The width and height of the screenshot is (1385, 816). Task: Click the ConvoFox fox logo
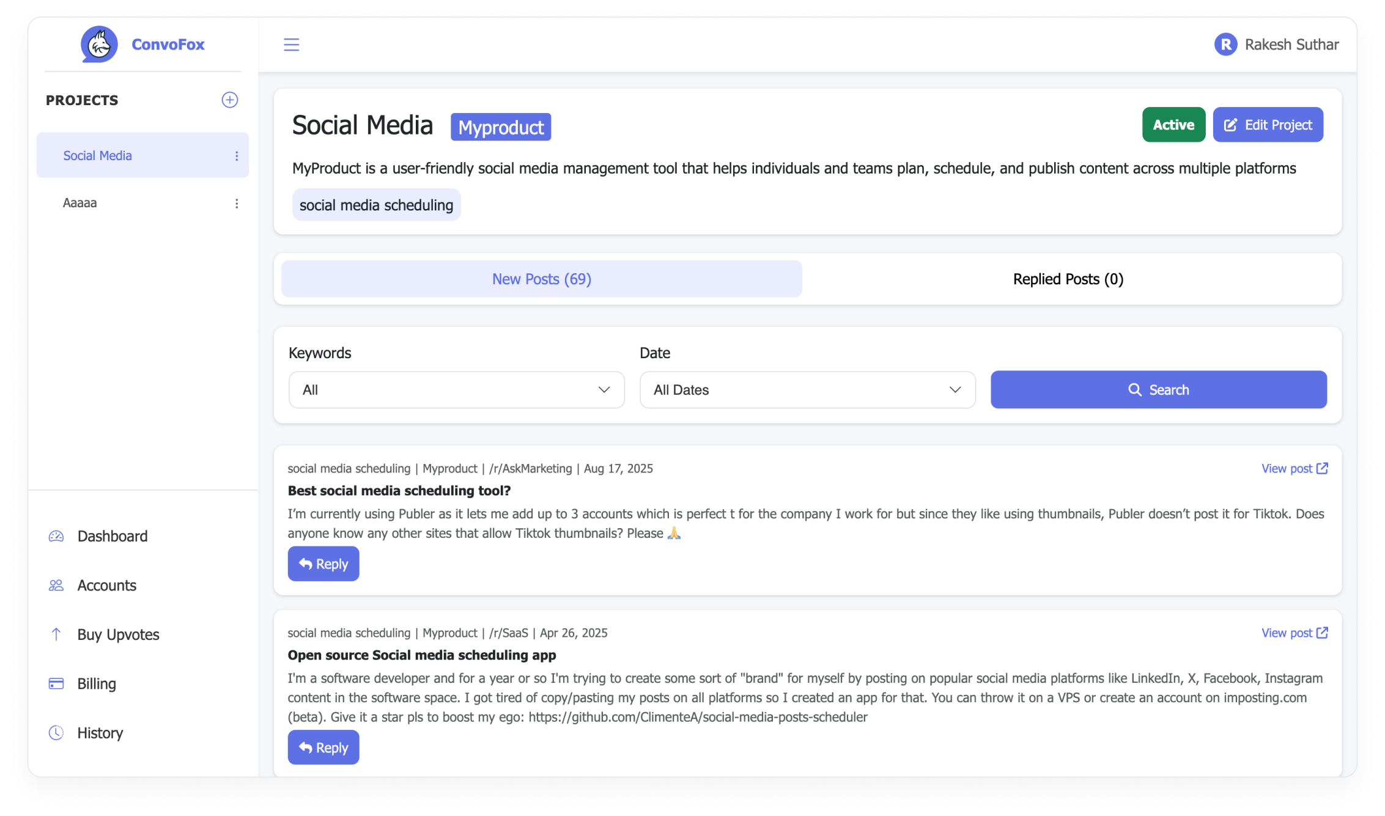[99, 44]
